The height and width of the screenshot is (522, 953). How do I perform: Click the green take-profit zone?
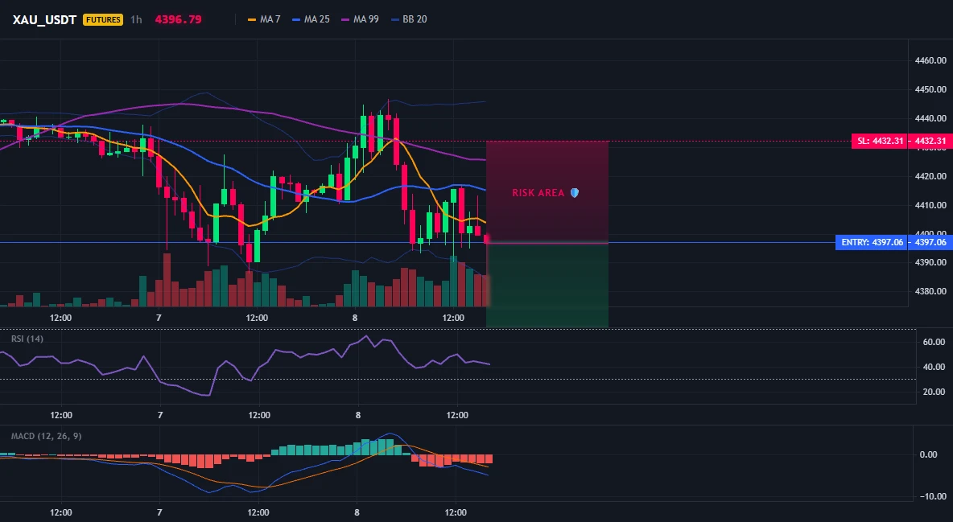tap(547, 286)
